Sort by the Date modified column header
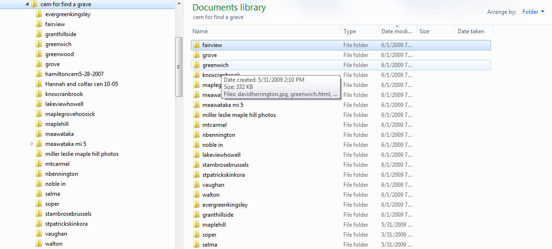The image size is (552, 249). [x=396, y=31]
